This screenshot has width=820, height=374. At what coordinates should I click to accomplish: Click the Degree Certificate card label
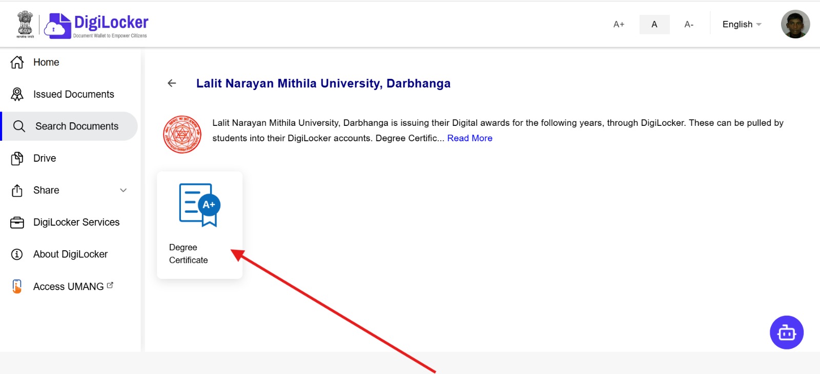coord(188,254)
